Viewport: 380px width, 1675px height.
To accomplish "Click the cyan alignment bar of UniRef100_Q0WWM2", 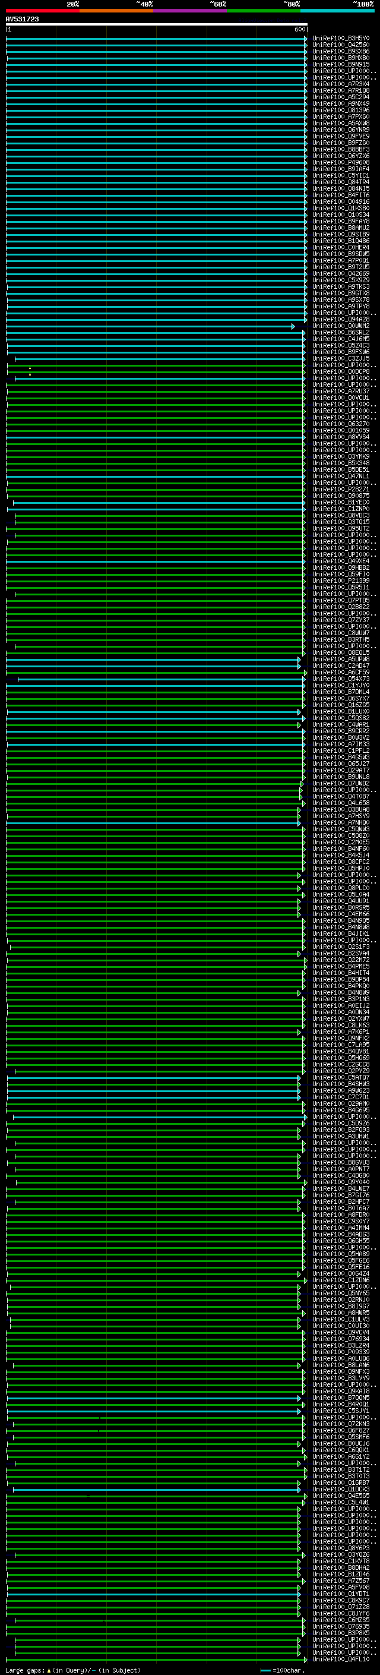I will point(150,326).
